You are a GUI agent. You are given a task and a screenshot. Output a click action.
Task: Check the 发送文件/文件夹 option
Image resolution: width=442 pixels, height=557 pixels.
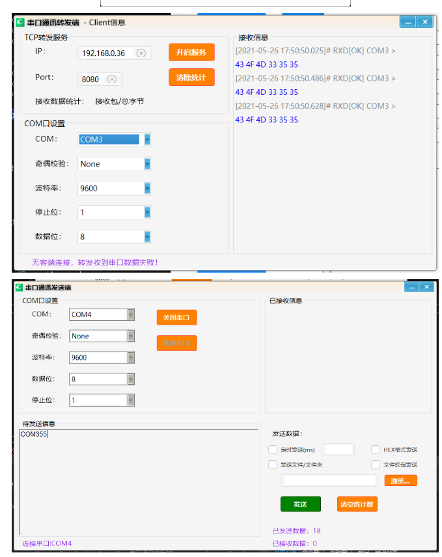click(273, 465)
